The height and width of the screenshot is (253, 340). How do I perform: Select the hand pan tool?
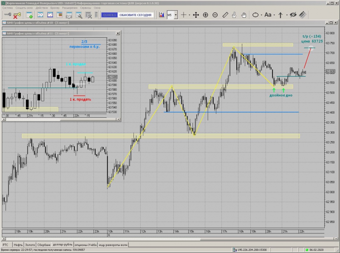[x=244, y=15]
